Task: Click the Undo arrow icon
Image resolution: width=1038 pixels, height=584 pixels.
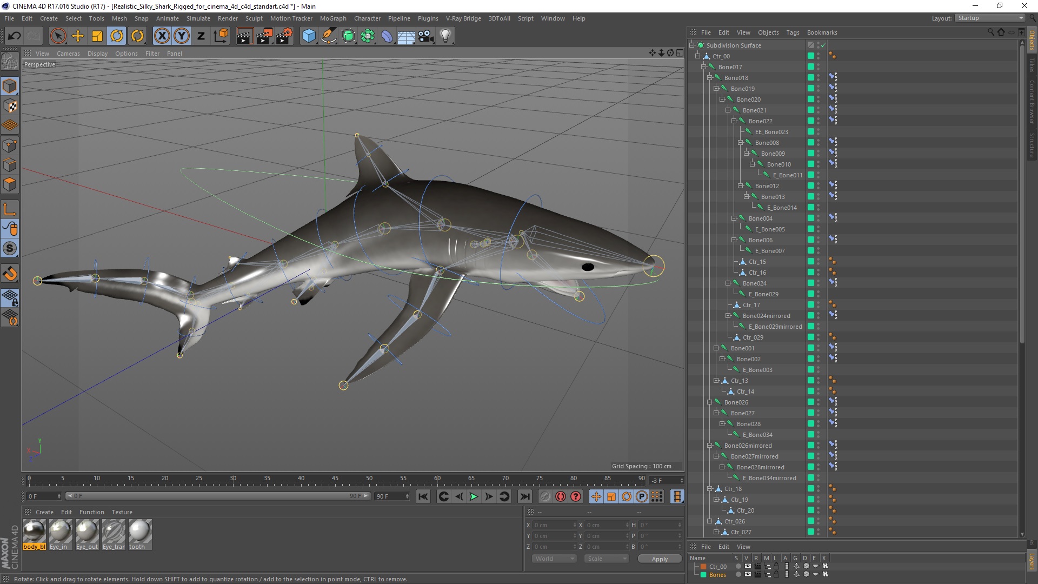Action: pos(15,36)
